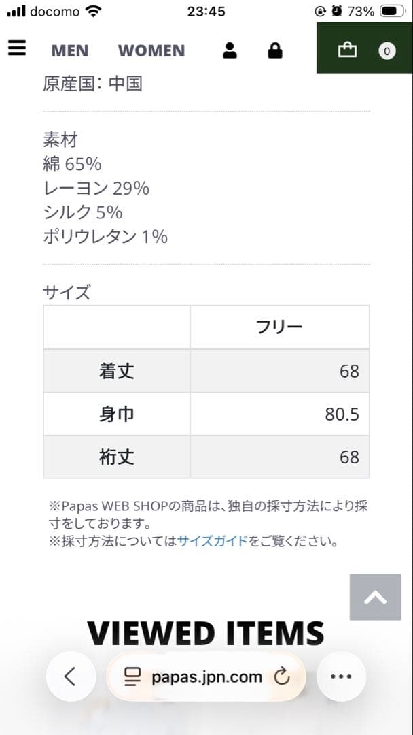
Task: Tap the 着丈 table row
Action: (116, 371)
